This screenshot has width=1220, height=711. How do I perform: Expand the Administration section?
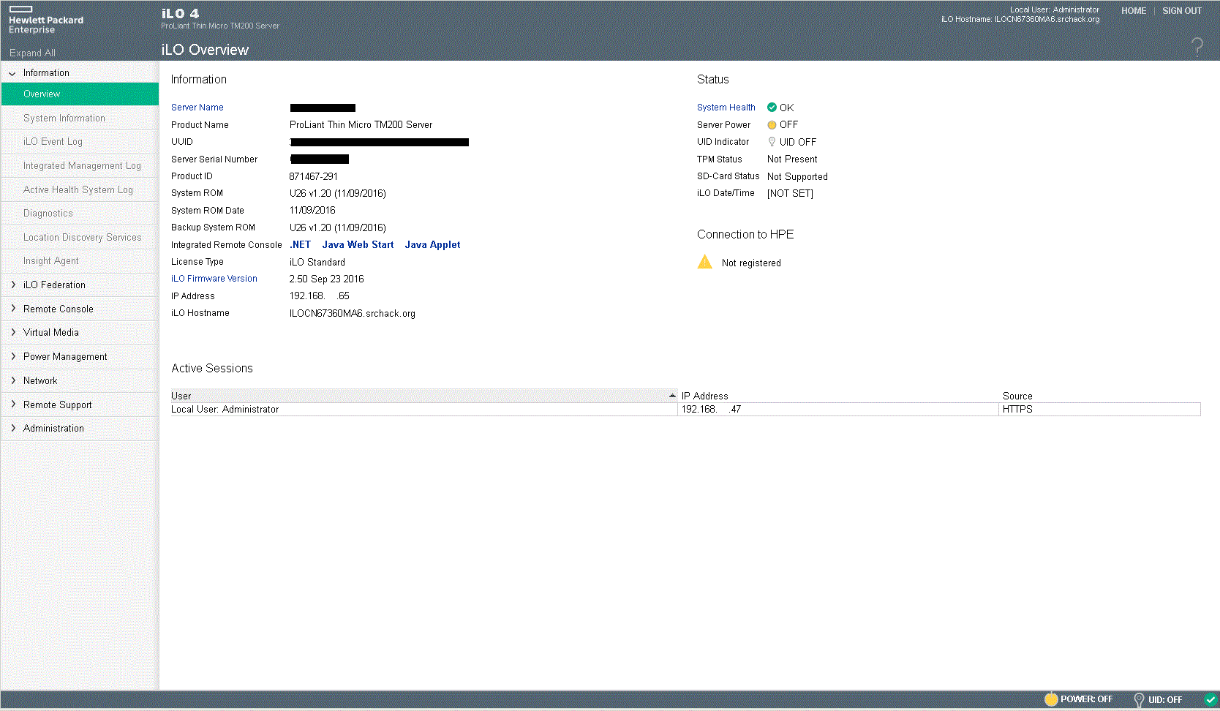(x=13, y=428)
